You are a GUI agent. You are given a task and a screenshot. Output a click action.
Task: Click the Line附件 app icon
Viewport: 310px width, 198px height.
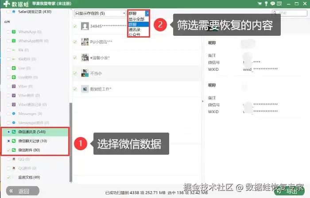14,77
